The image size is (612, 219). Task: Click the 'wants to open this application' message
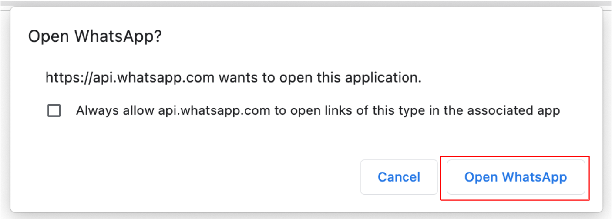(x=319, y=78)
